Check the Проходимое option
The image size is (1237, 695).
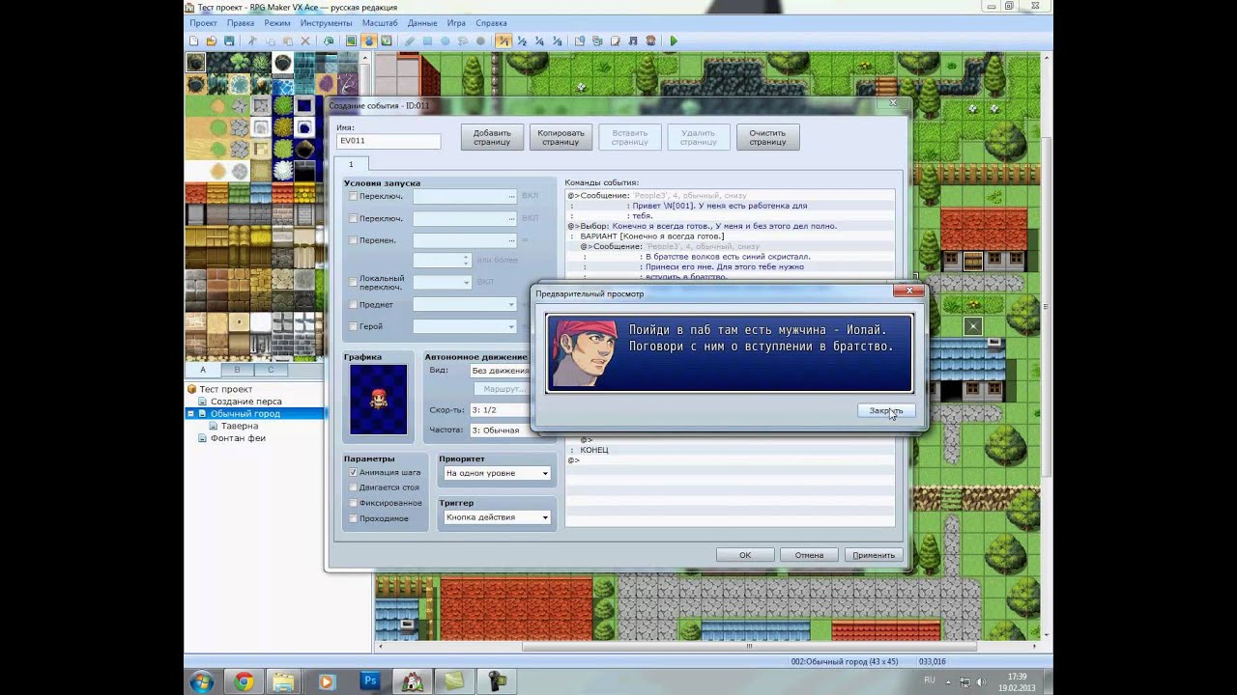[x=353, y=518]
